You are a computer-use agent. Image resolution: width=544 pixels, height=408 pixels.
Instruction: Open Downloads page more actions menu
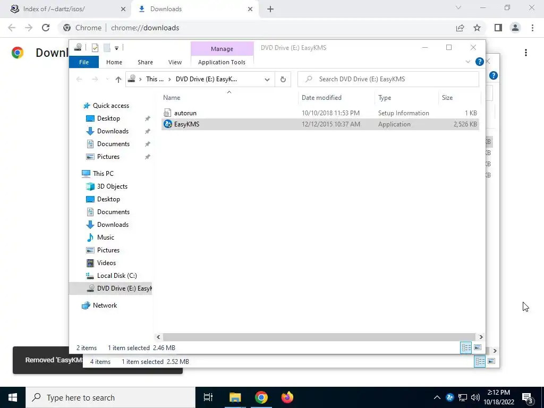526,53
